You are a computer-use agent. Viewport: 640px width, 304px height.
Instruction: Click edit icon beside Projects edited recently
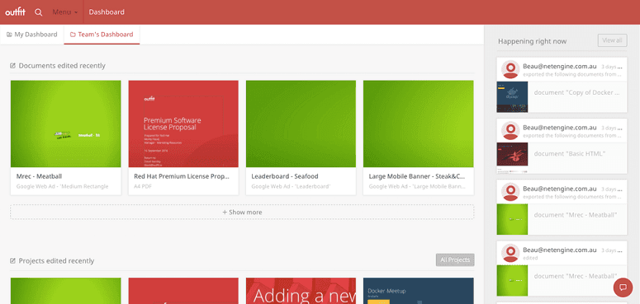(x=12, y=261)
